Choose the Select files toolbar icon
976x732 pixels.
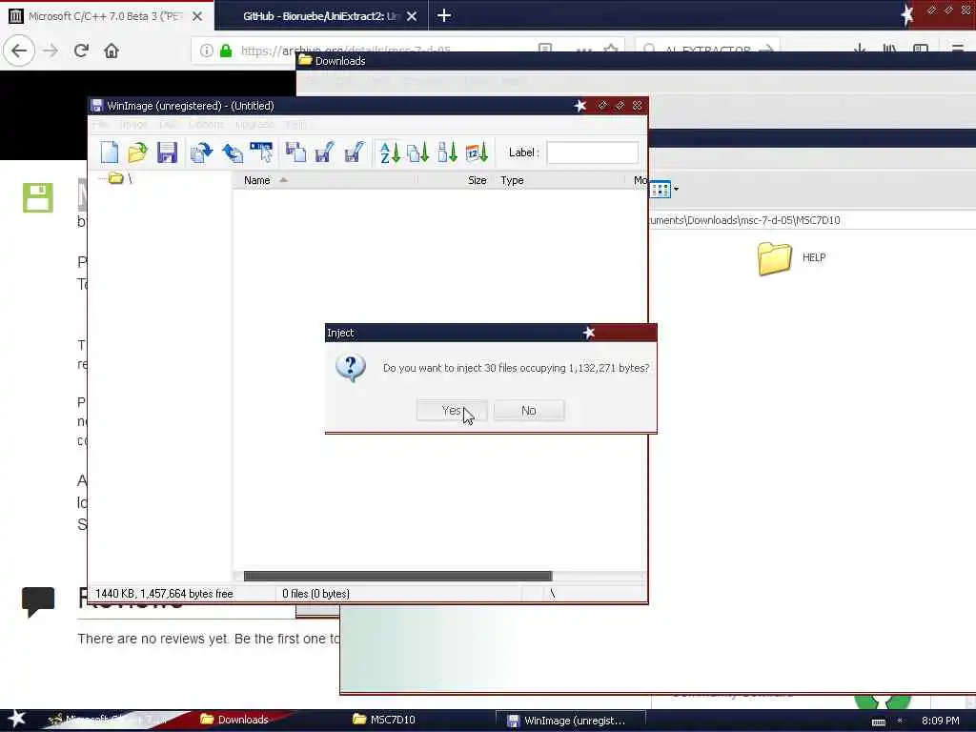(261, 152)
